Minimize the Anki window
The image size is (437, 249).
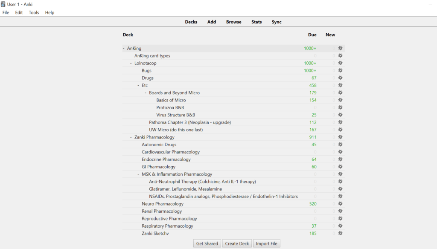click(x=430, y=4)
